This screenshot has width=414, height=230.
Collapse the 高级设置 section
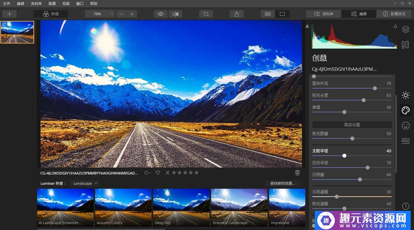[352, 125]
